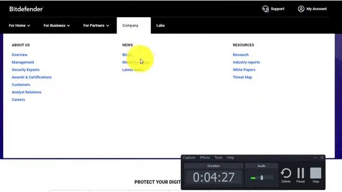The height and width of the screenshot is (192, 342).
Task: Close the recorder window
Action: [322, 157]
